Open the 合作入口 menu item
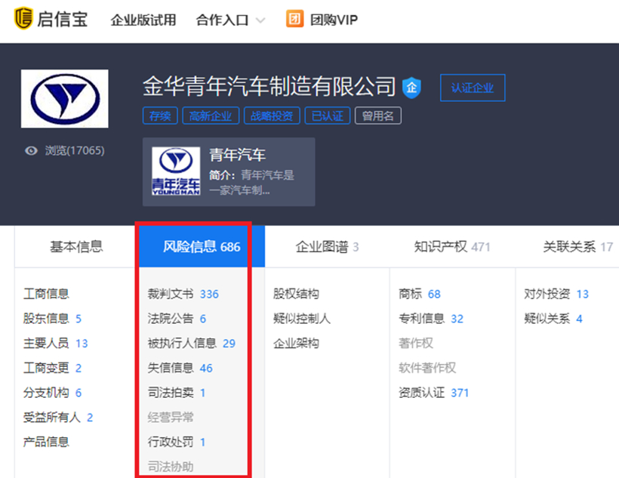The height and width of the screenshot is (478, 619). pyautogui.click(x=222, y=20)
